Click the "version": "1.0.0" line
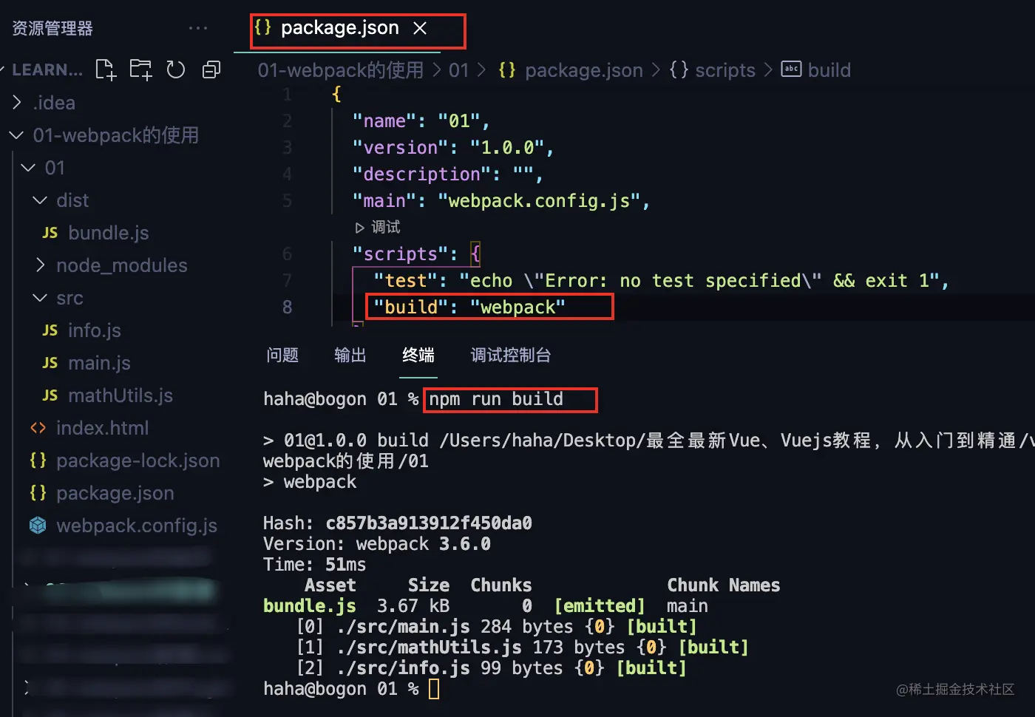 (453, 147)
